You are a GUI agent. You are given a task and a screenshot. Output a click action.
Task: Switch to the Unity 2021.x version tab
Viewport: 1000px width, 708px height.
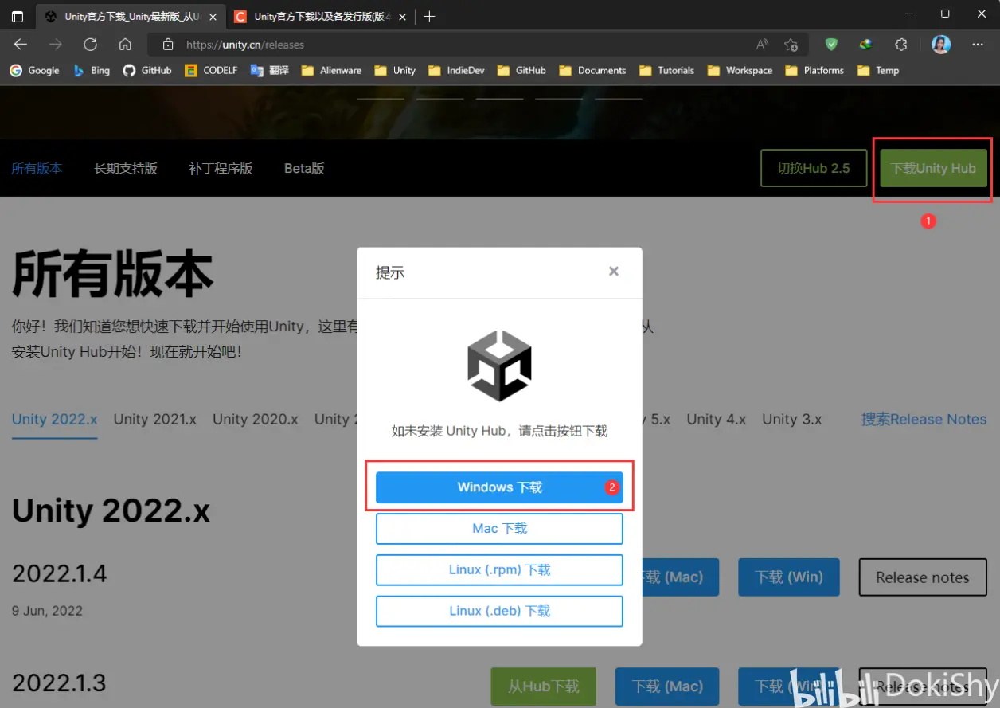coord(154,419)
